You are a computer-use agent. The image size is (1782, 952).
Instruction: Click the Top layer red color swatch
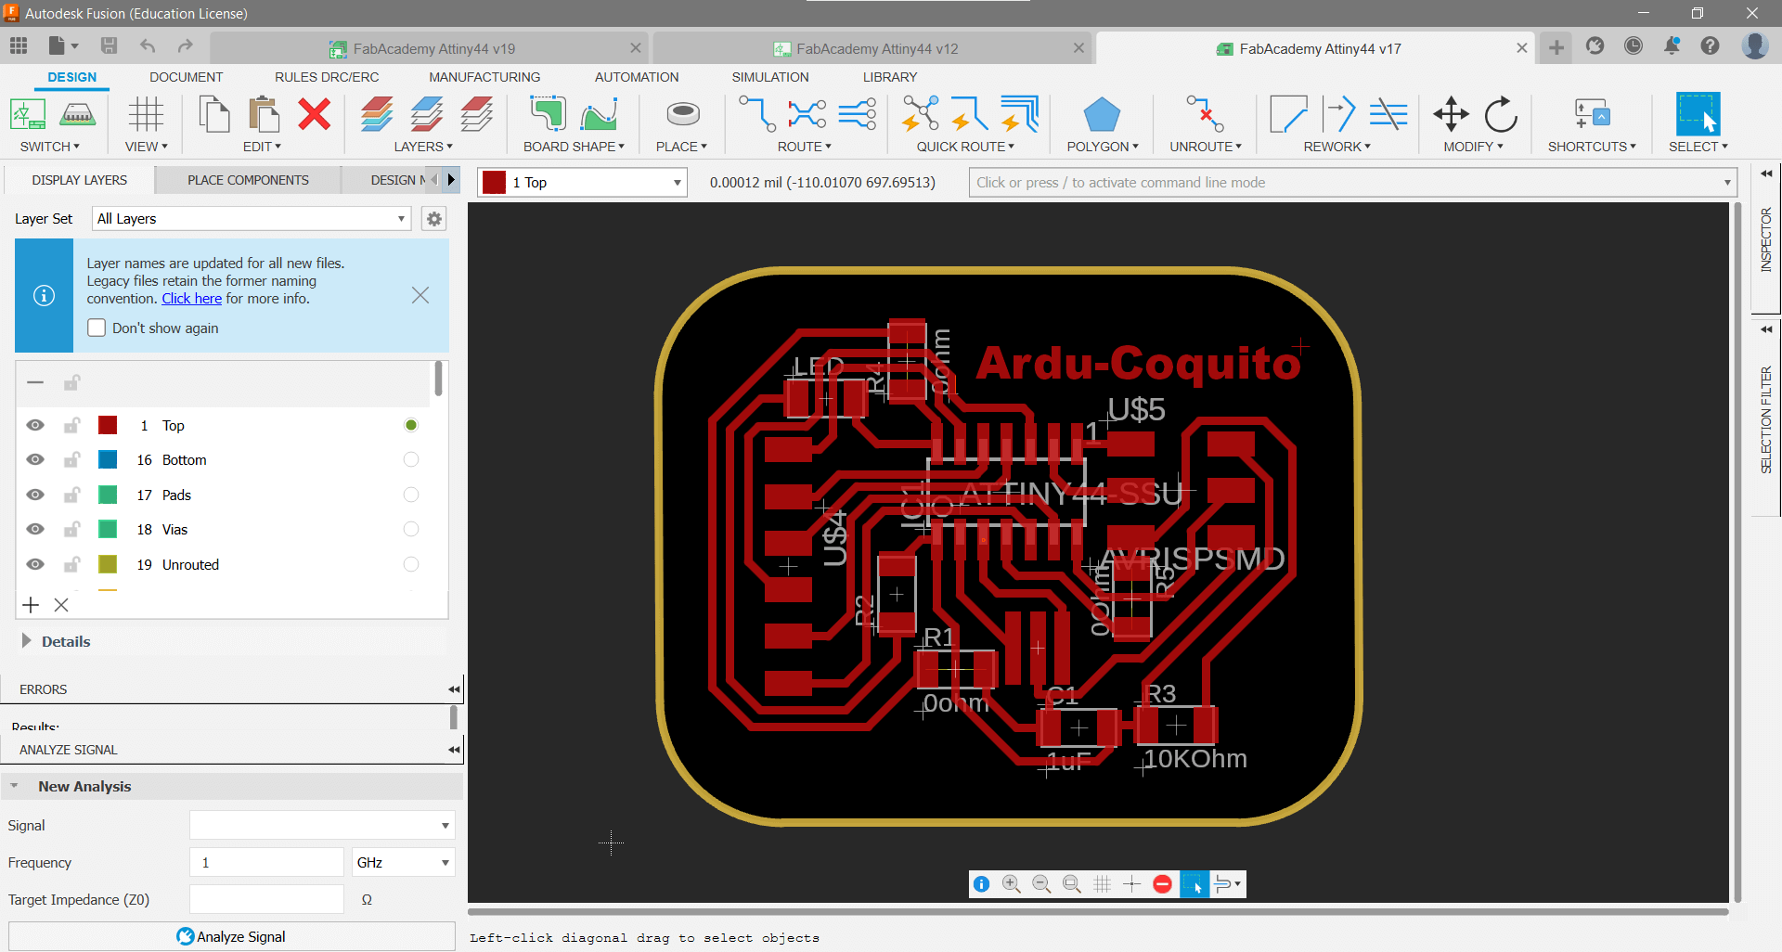pos(108,425)
